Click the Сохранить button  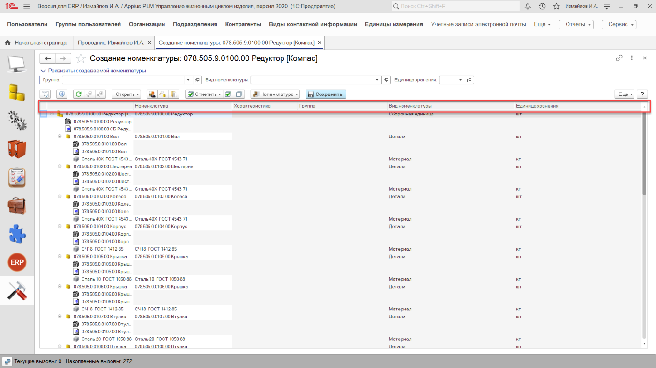click(326, 94)
